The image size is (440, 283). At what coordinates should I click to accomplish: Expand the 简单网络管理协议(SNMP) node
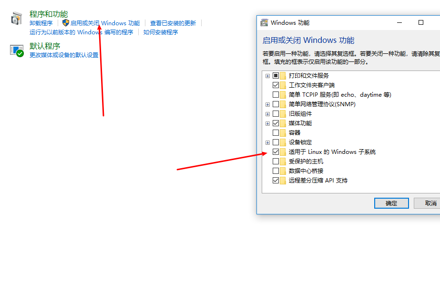268,105
